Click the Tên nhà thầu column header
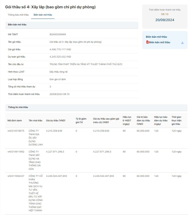This screenshot has height=215, width=192. tap(35, 121)
